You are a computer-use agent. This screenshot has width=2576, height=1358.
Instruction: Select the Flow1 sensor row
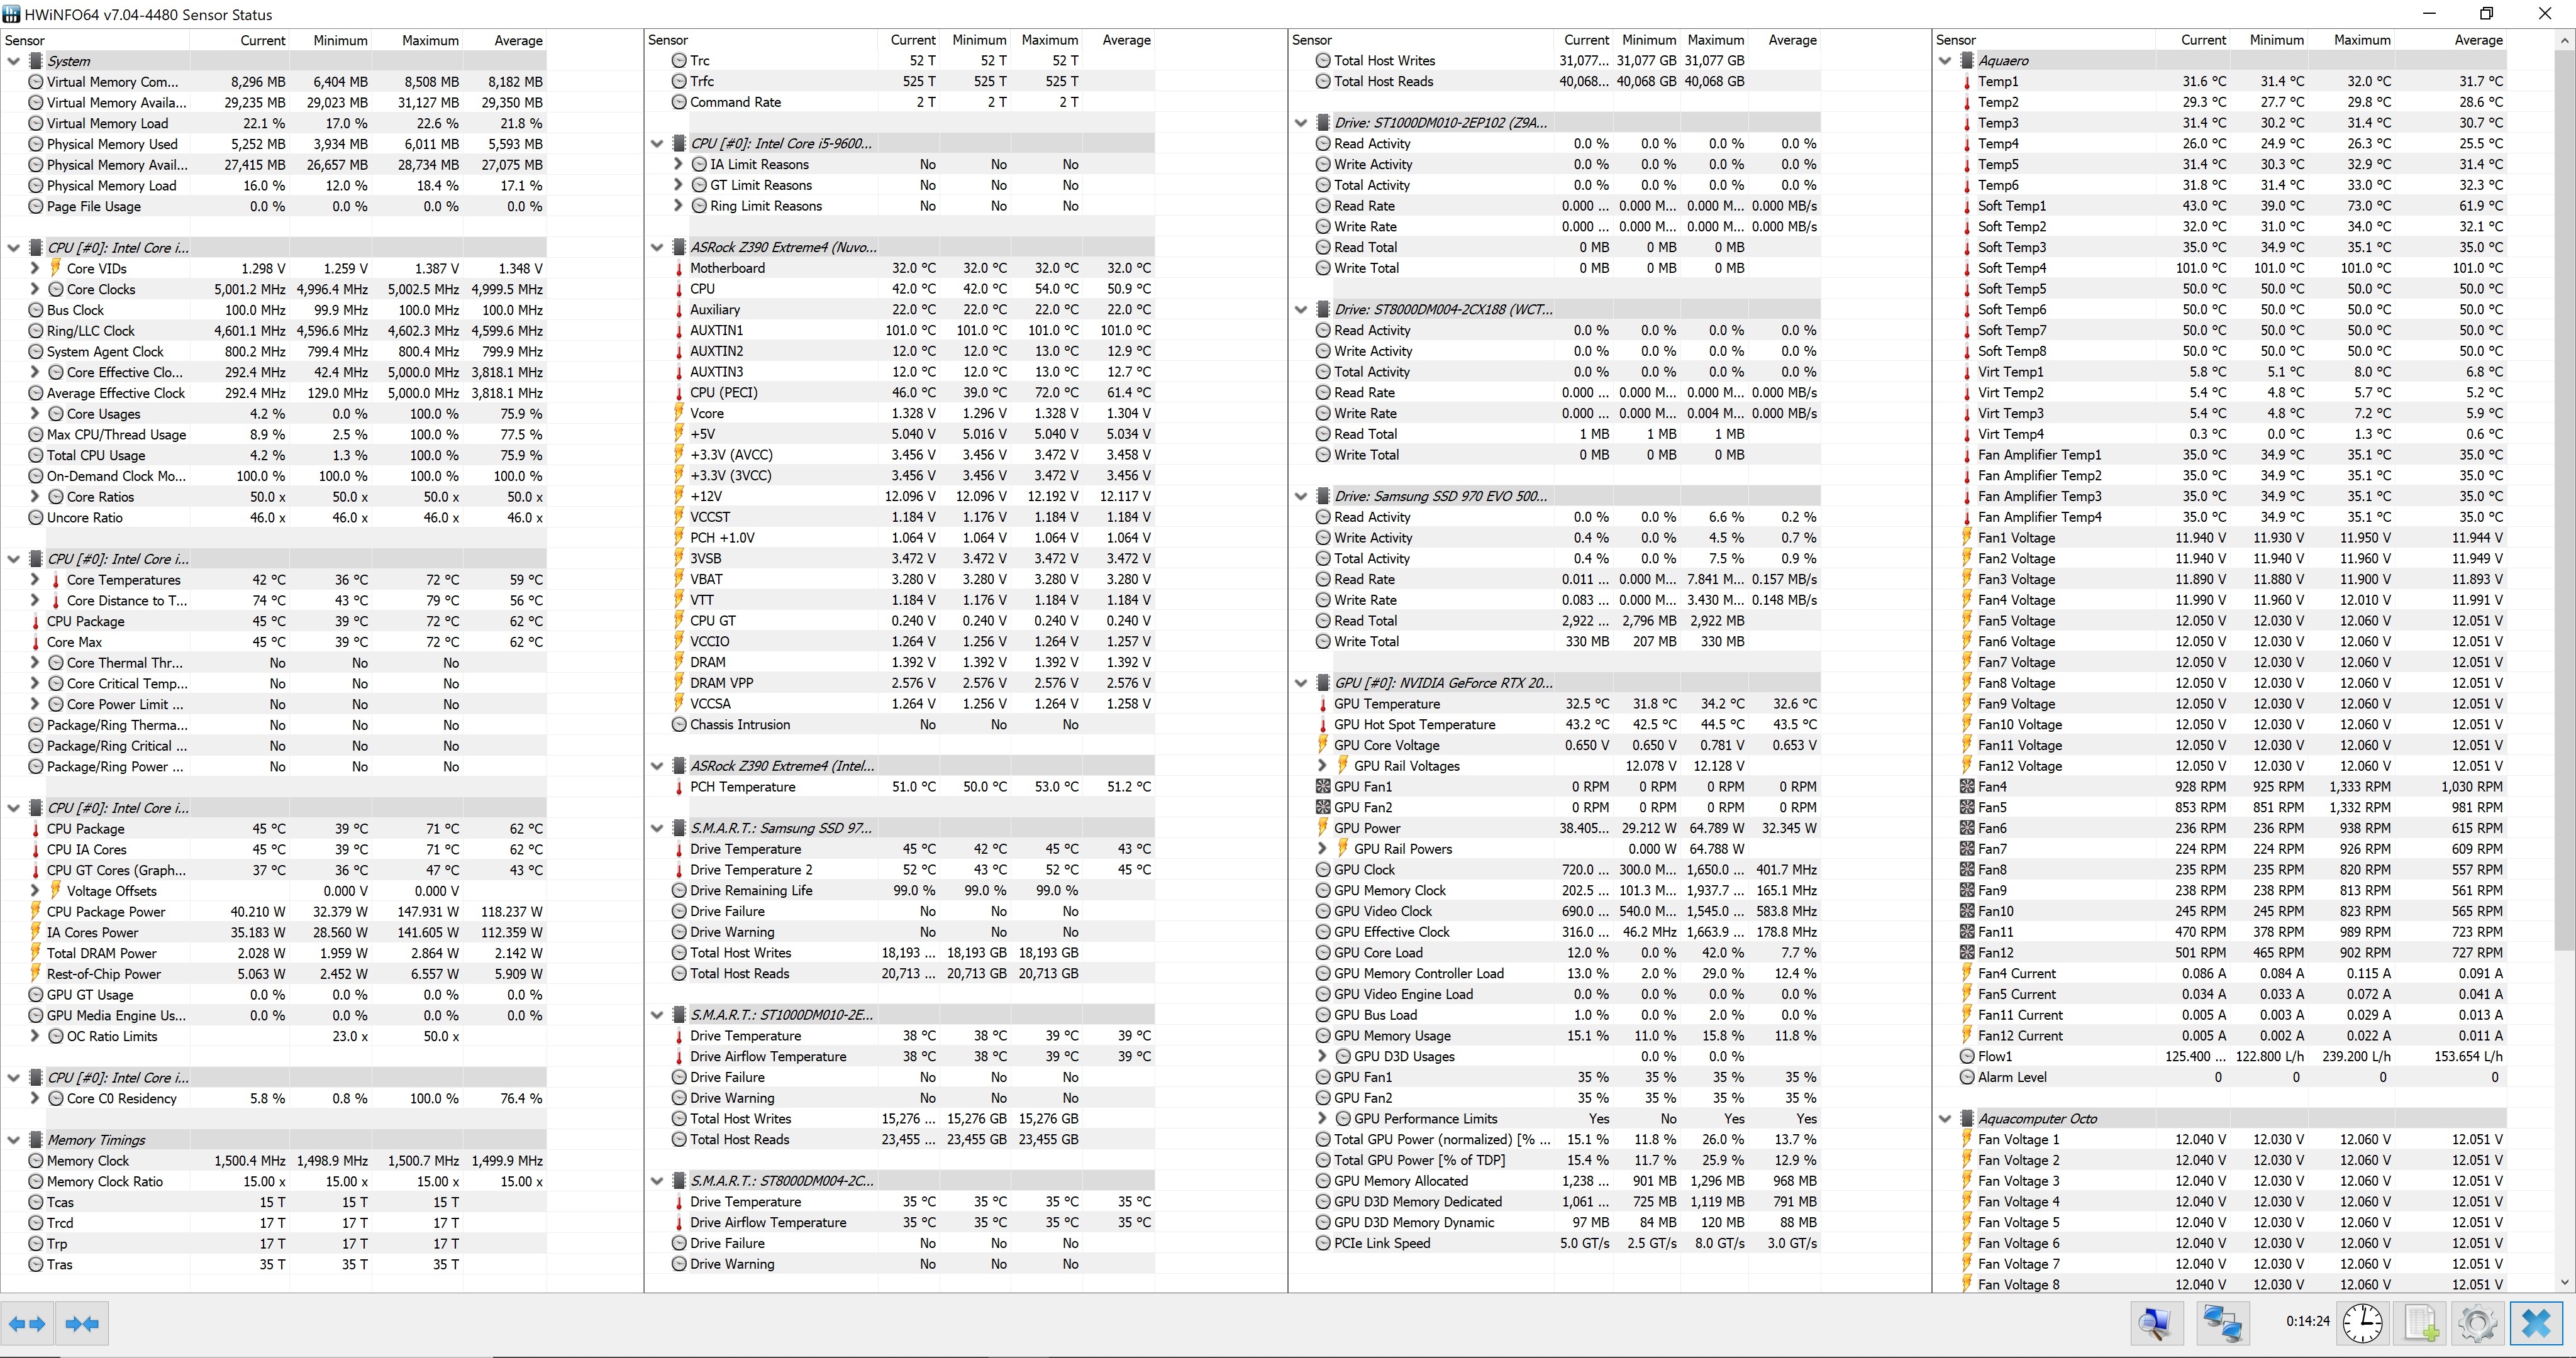click(1994, 1057)
